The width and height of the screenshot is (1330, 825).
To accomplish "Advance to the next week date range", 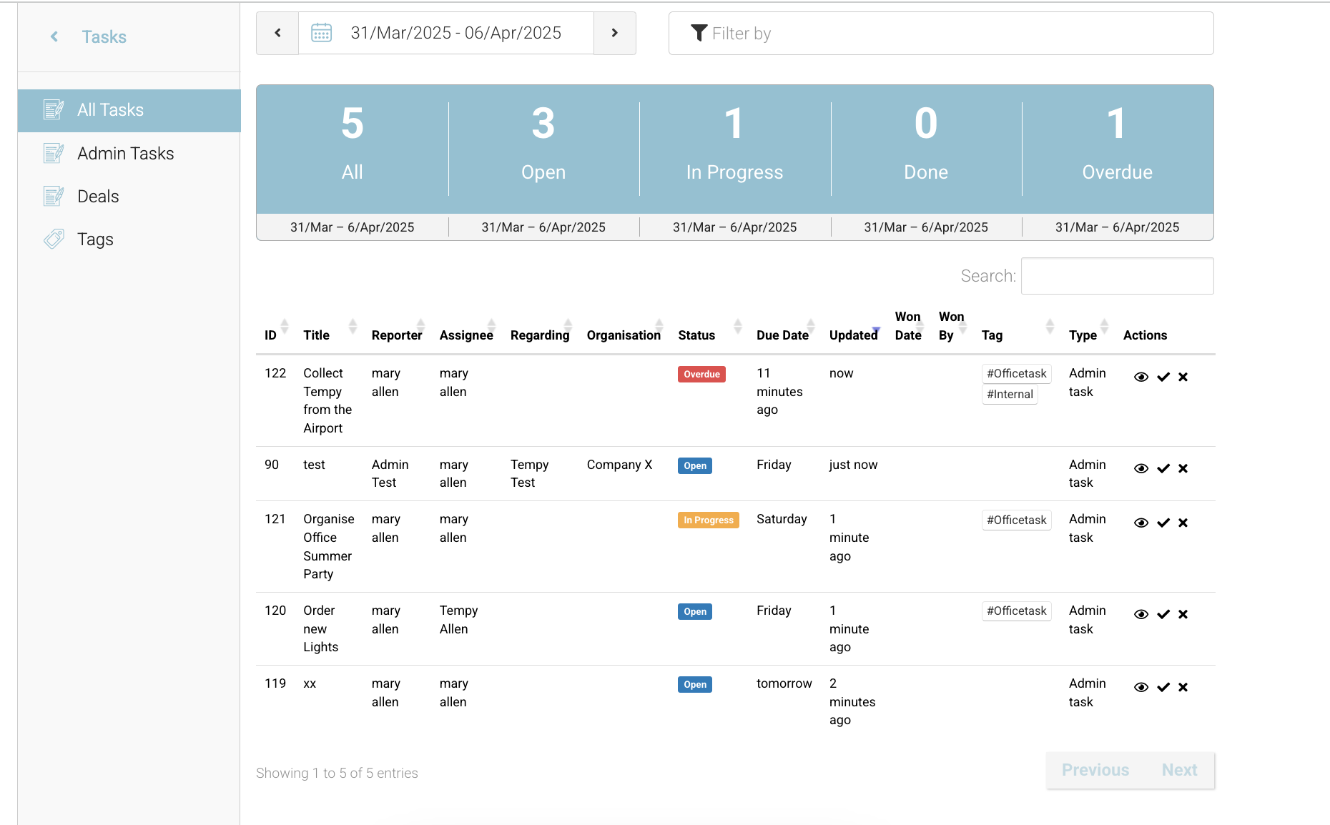I will tap(614, 33).
